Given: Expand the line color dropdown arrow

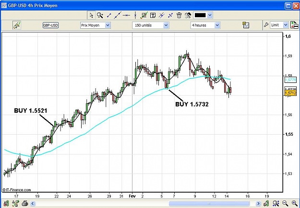Looking at the screenshot, I should (x=210, y=15).
